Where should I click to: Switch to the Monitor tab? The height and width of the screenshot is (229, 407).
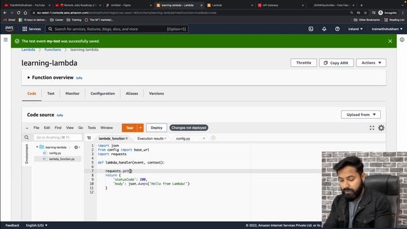[72, 94]
